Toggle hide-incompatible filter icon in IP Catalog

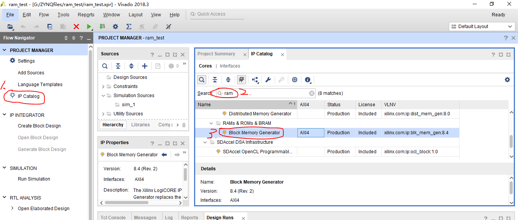pos(242,80)
